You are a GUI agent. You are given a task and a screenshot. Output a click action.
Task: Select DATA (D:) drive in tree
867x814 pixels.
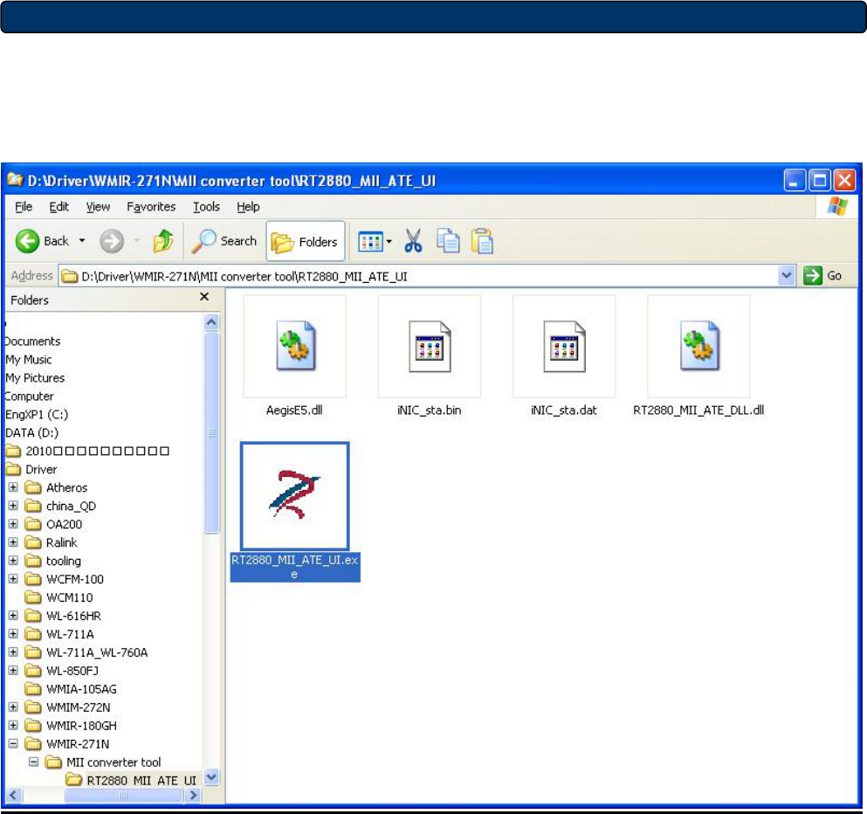point(31,432)
